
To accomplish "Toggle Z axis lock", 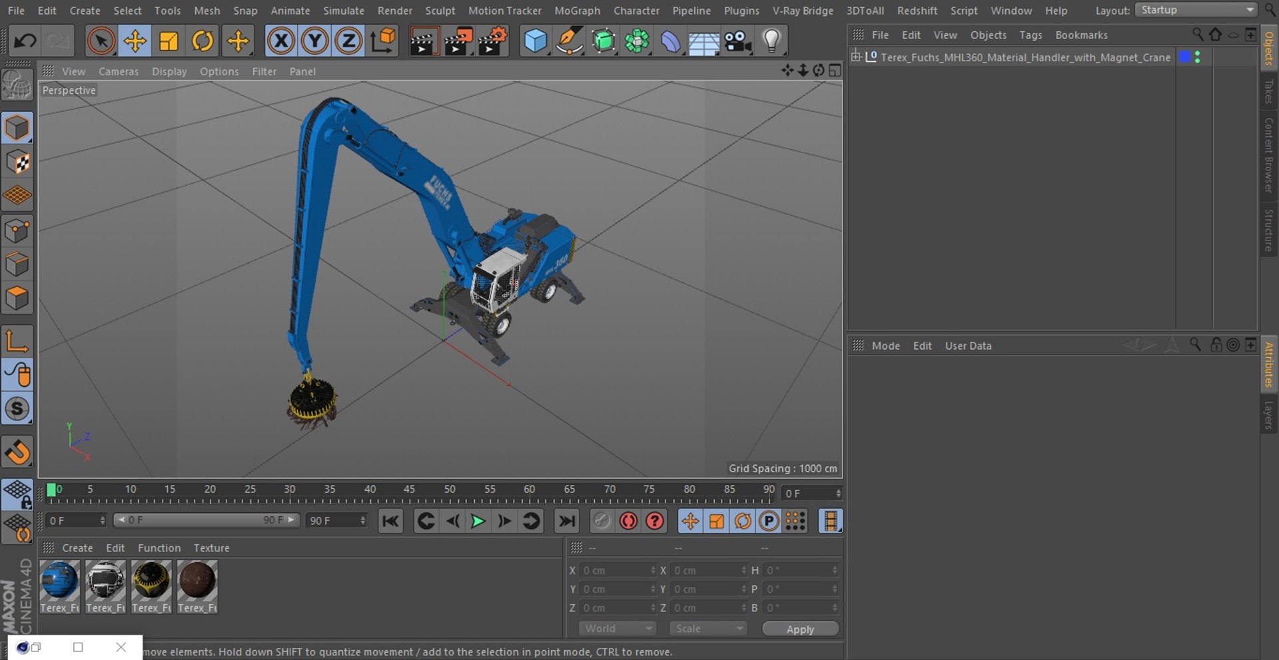I will pos(348,41).
